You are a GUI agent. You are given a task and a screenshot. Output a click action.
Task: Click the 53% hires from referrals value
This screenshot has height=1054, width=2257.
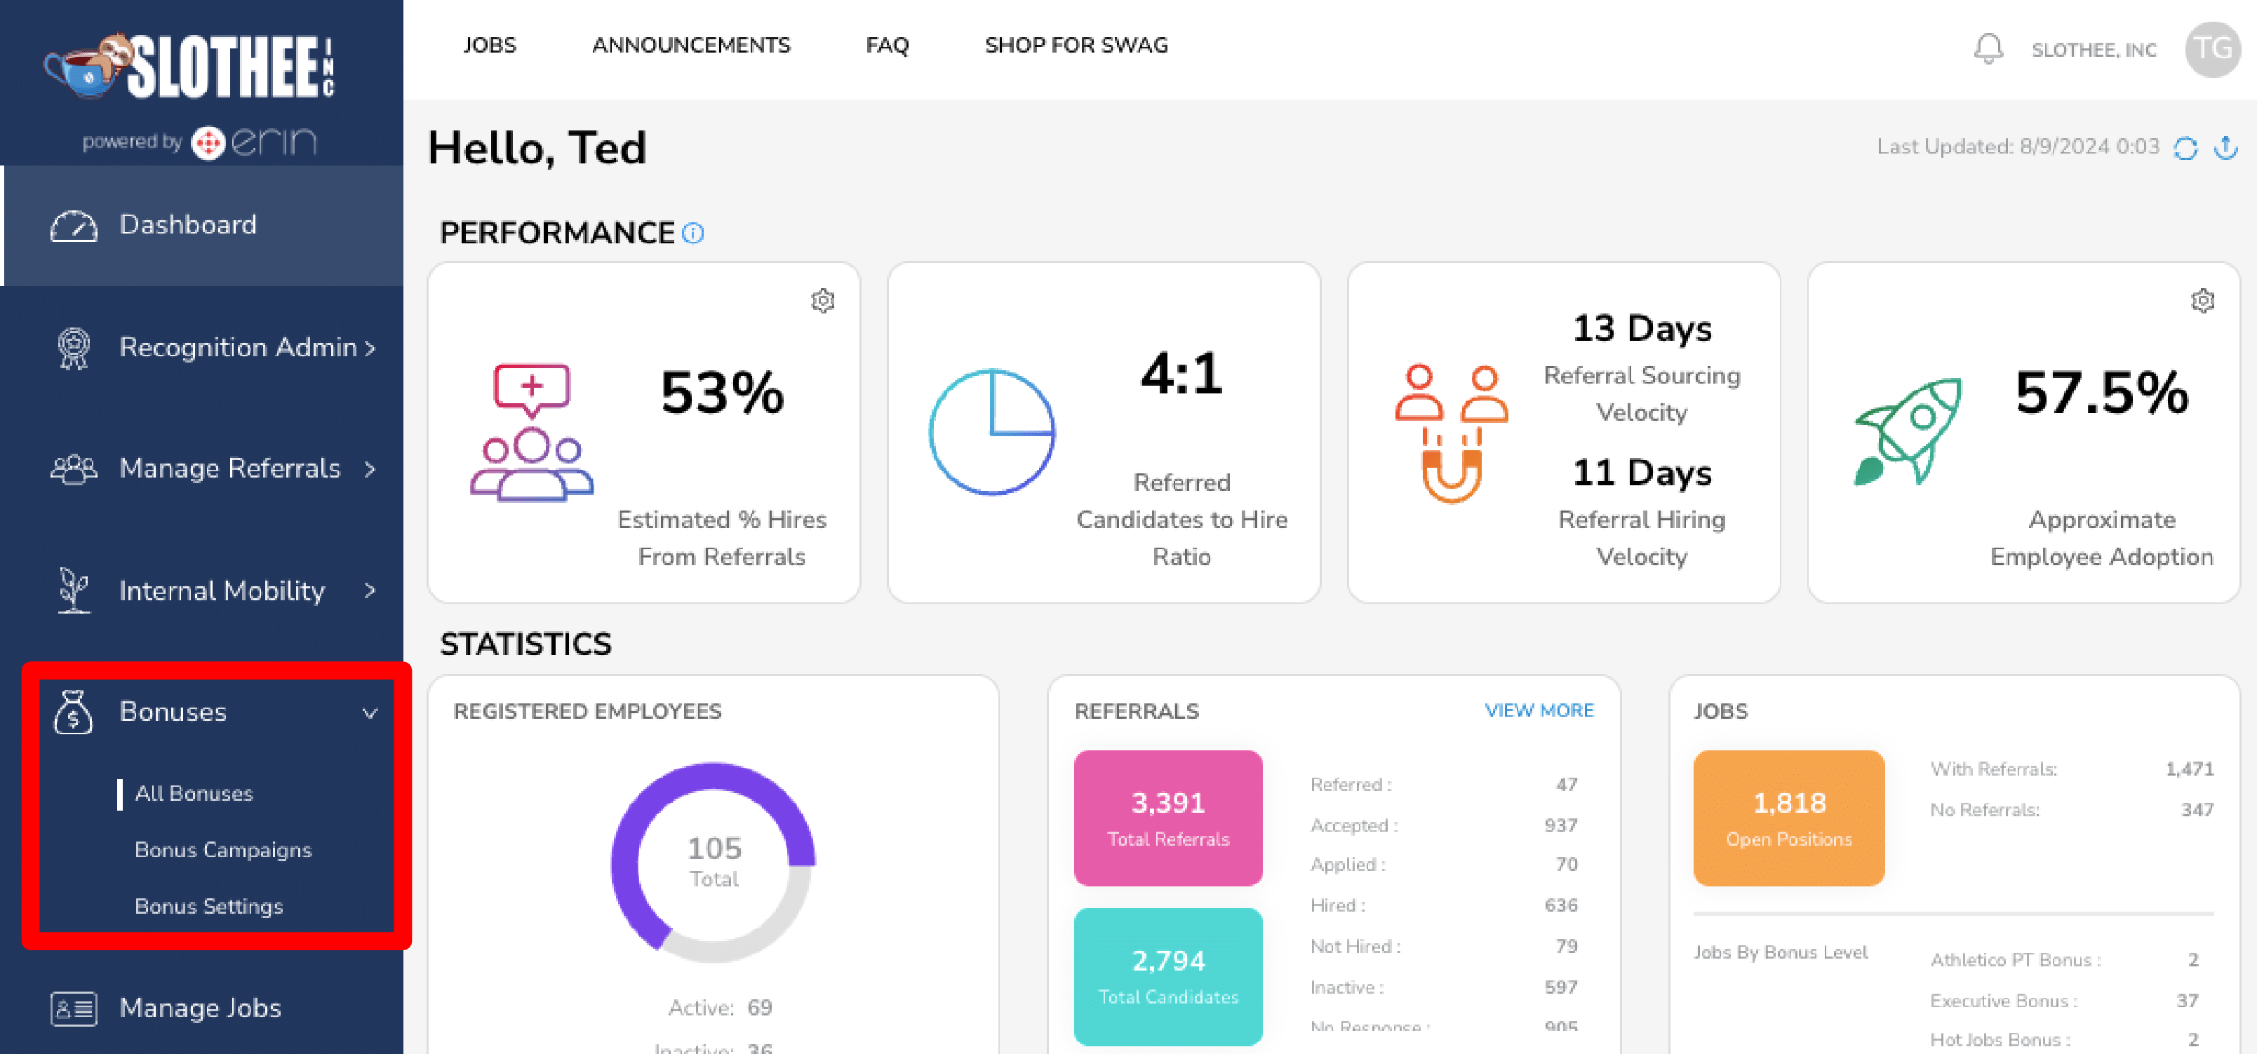point(722,393)
